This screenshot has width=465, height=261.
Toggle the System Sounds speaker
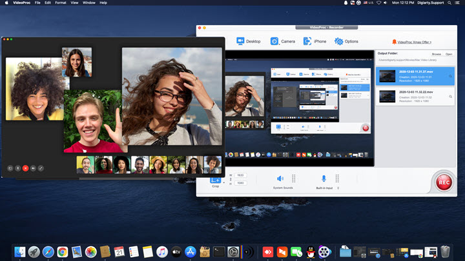pyautogui.click(x=280, y=179)
